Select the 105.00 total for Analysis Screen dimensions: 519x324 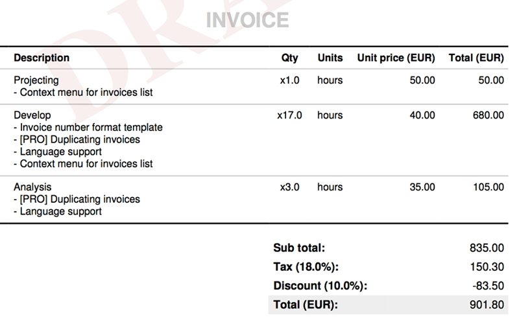(488, 187)
